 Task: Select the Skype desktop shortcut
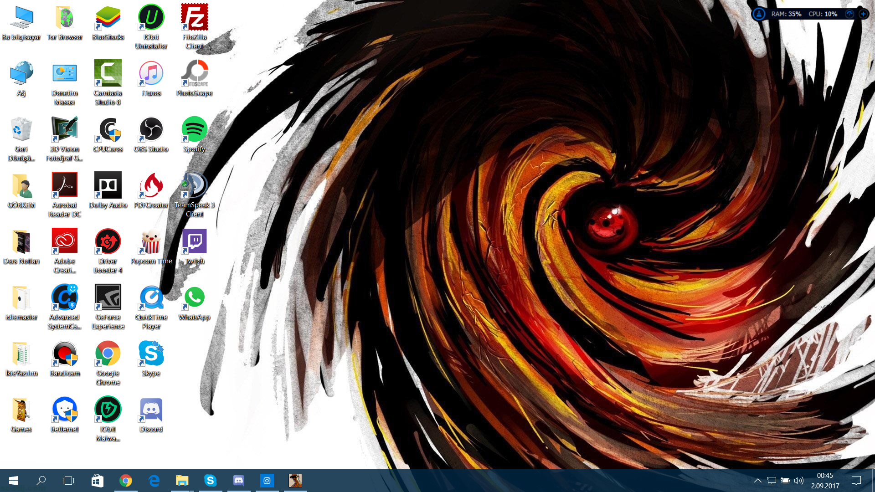point(151,359)
